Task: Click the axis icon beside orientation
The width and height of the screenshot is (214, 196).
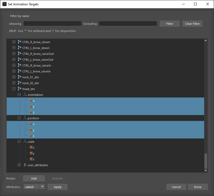Action: (x=25, y=95)
